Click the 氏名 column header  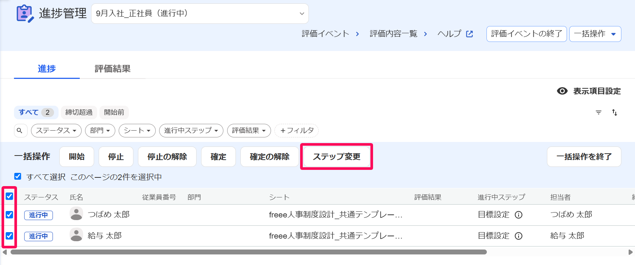coord(76,197)
